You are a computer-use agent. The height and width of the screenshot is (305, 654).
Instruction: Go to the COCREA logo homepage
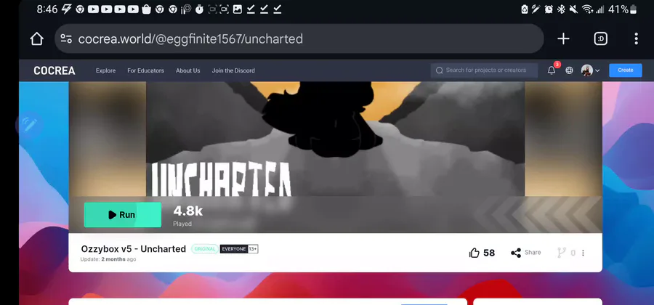click(54, 70)
